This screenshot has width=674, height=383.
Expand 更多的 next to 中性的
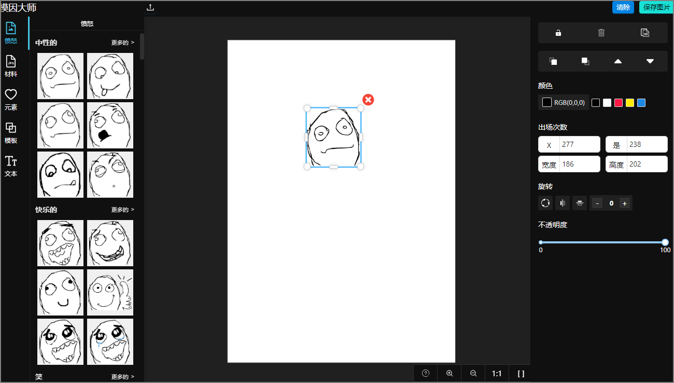point(122,43)
